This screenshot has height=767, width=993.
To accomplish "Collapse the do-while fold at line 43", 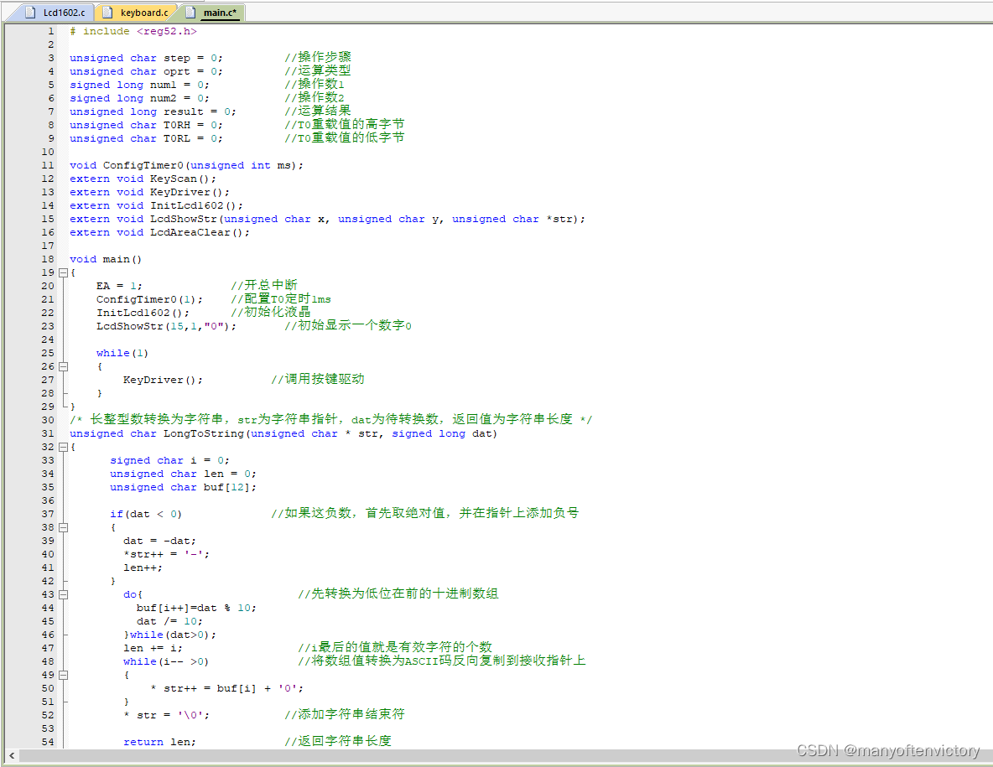I will tap(63, 594).
